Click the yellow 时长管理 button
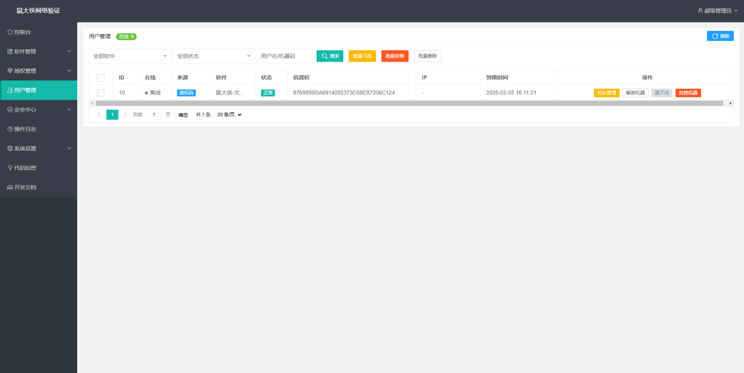744x373 pixels. pyautogui.click(x=606, y=93)
